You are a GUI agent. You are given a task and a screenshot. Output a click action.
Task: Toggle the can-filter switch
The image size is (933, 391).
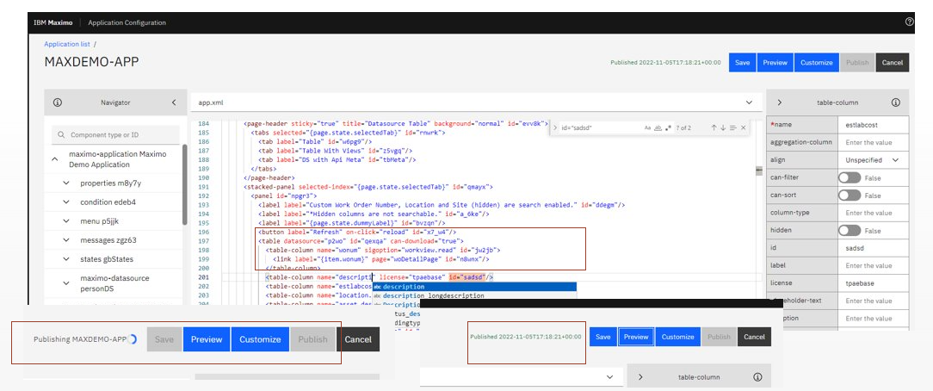click(x=850, y=178)
